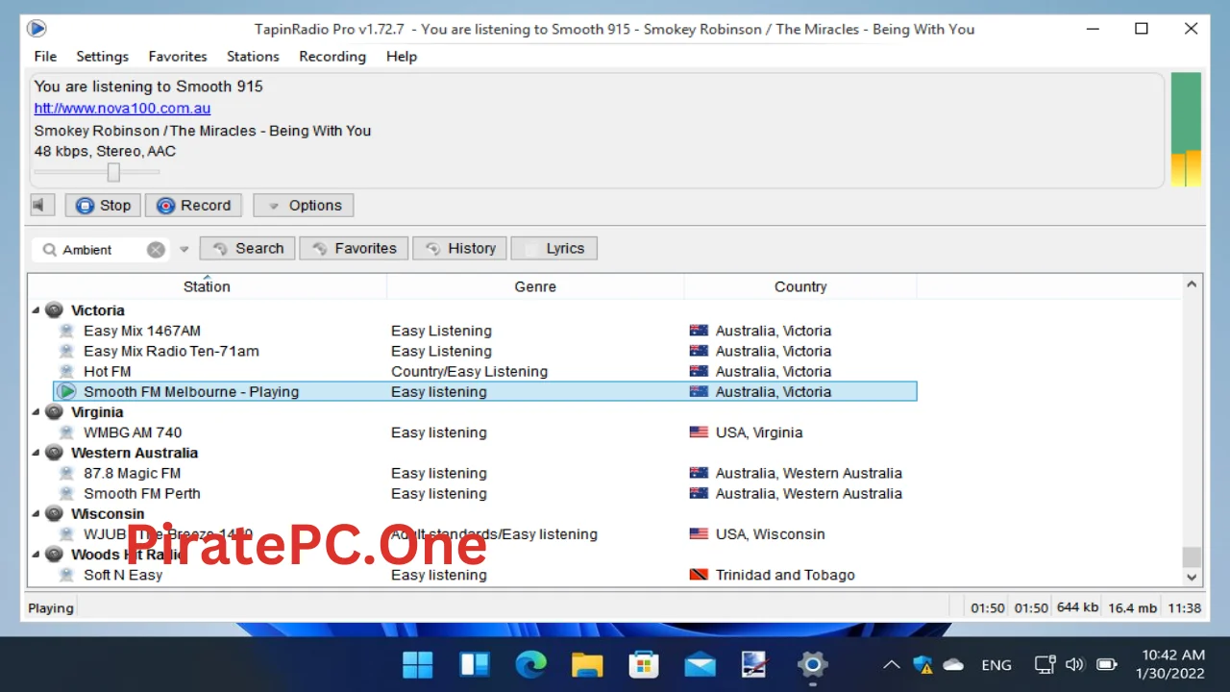This screenshot has height=692, width=1230.
Task: Click the station icon beside Easy Mix Radio Ten-71am
Action: [66, 351]
